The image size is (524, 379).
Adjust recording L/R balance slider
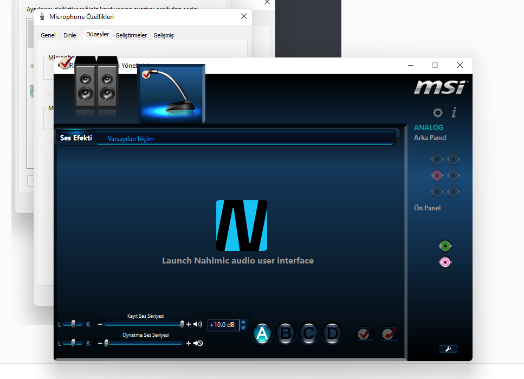pyautogui.click(x=73, y=324)
